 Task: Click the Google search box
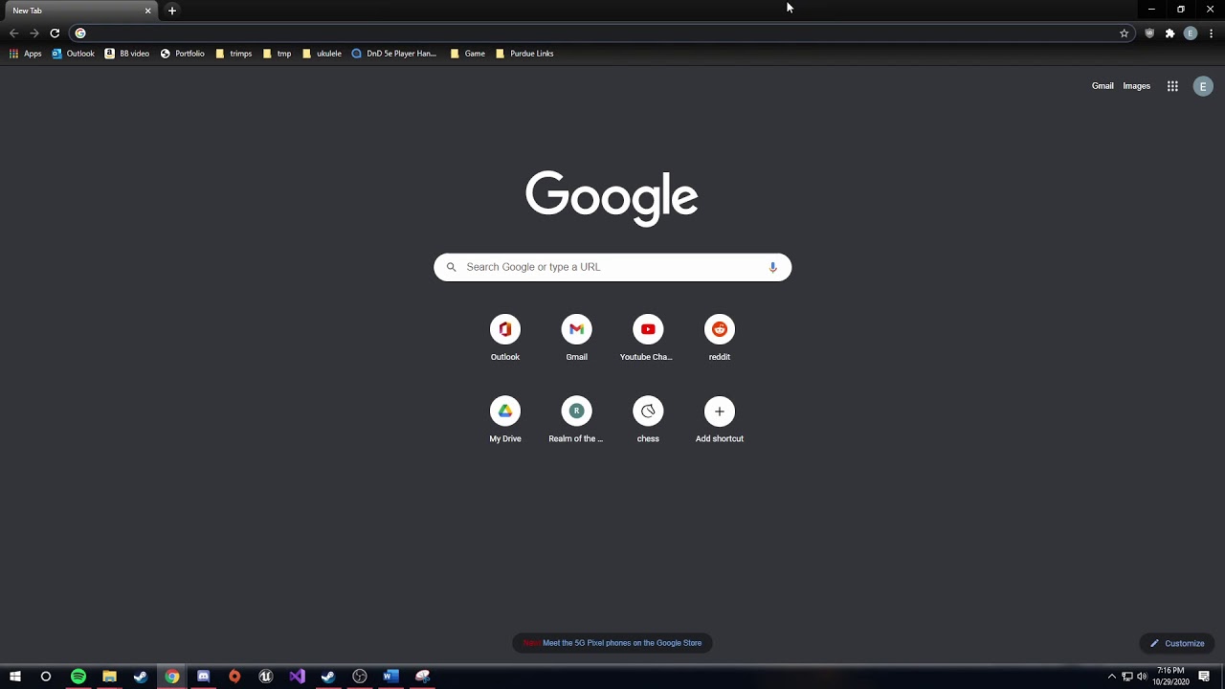tap(612, 267)
